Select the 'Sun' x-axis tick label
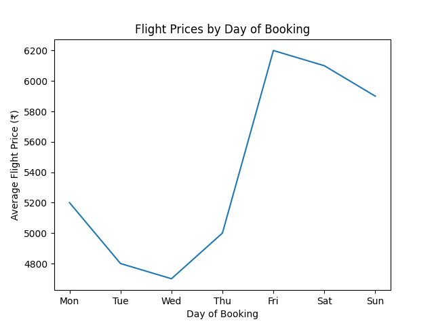Viewport: 434px width, 326px height. coord(375,301)
